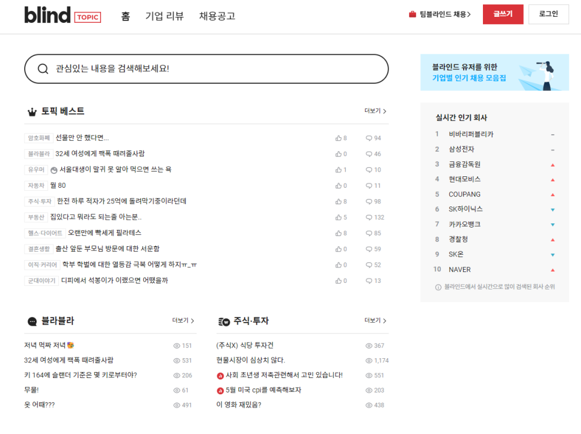Open post 출산 앞둔 부모님 방문에

click(108, 249)
